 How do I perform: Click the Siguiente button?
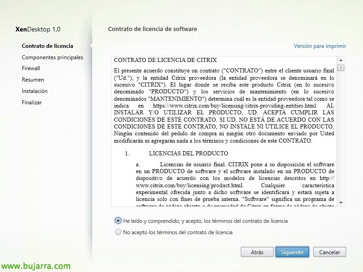(x=292, y=252)
